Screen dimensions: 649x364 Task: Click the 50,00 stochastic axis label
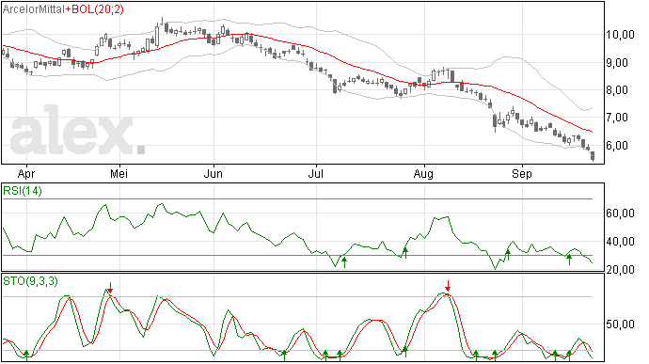coord(620,324)
